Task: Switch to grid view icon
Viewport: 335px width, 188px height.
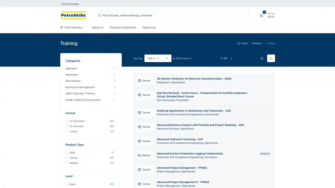Action: [262, 58]
